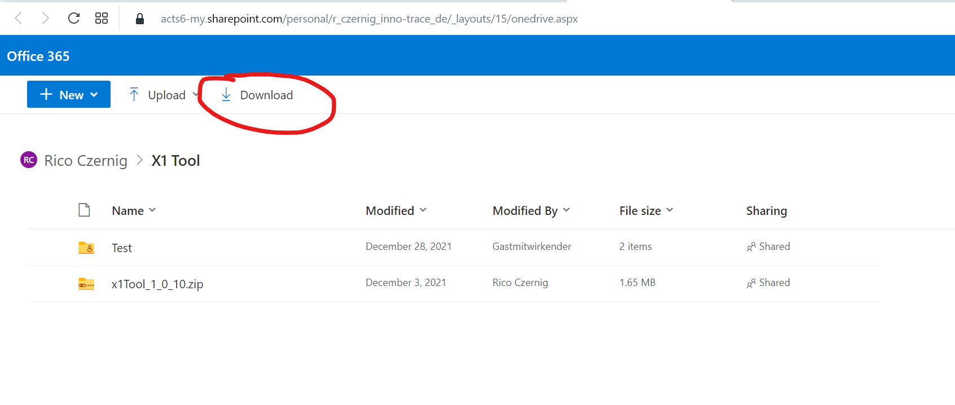The image size is (955, 405).
Task: Open the browser tab grid icon
Action: pyautogui.click(x=102, y=19)
